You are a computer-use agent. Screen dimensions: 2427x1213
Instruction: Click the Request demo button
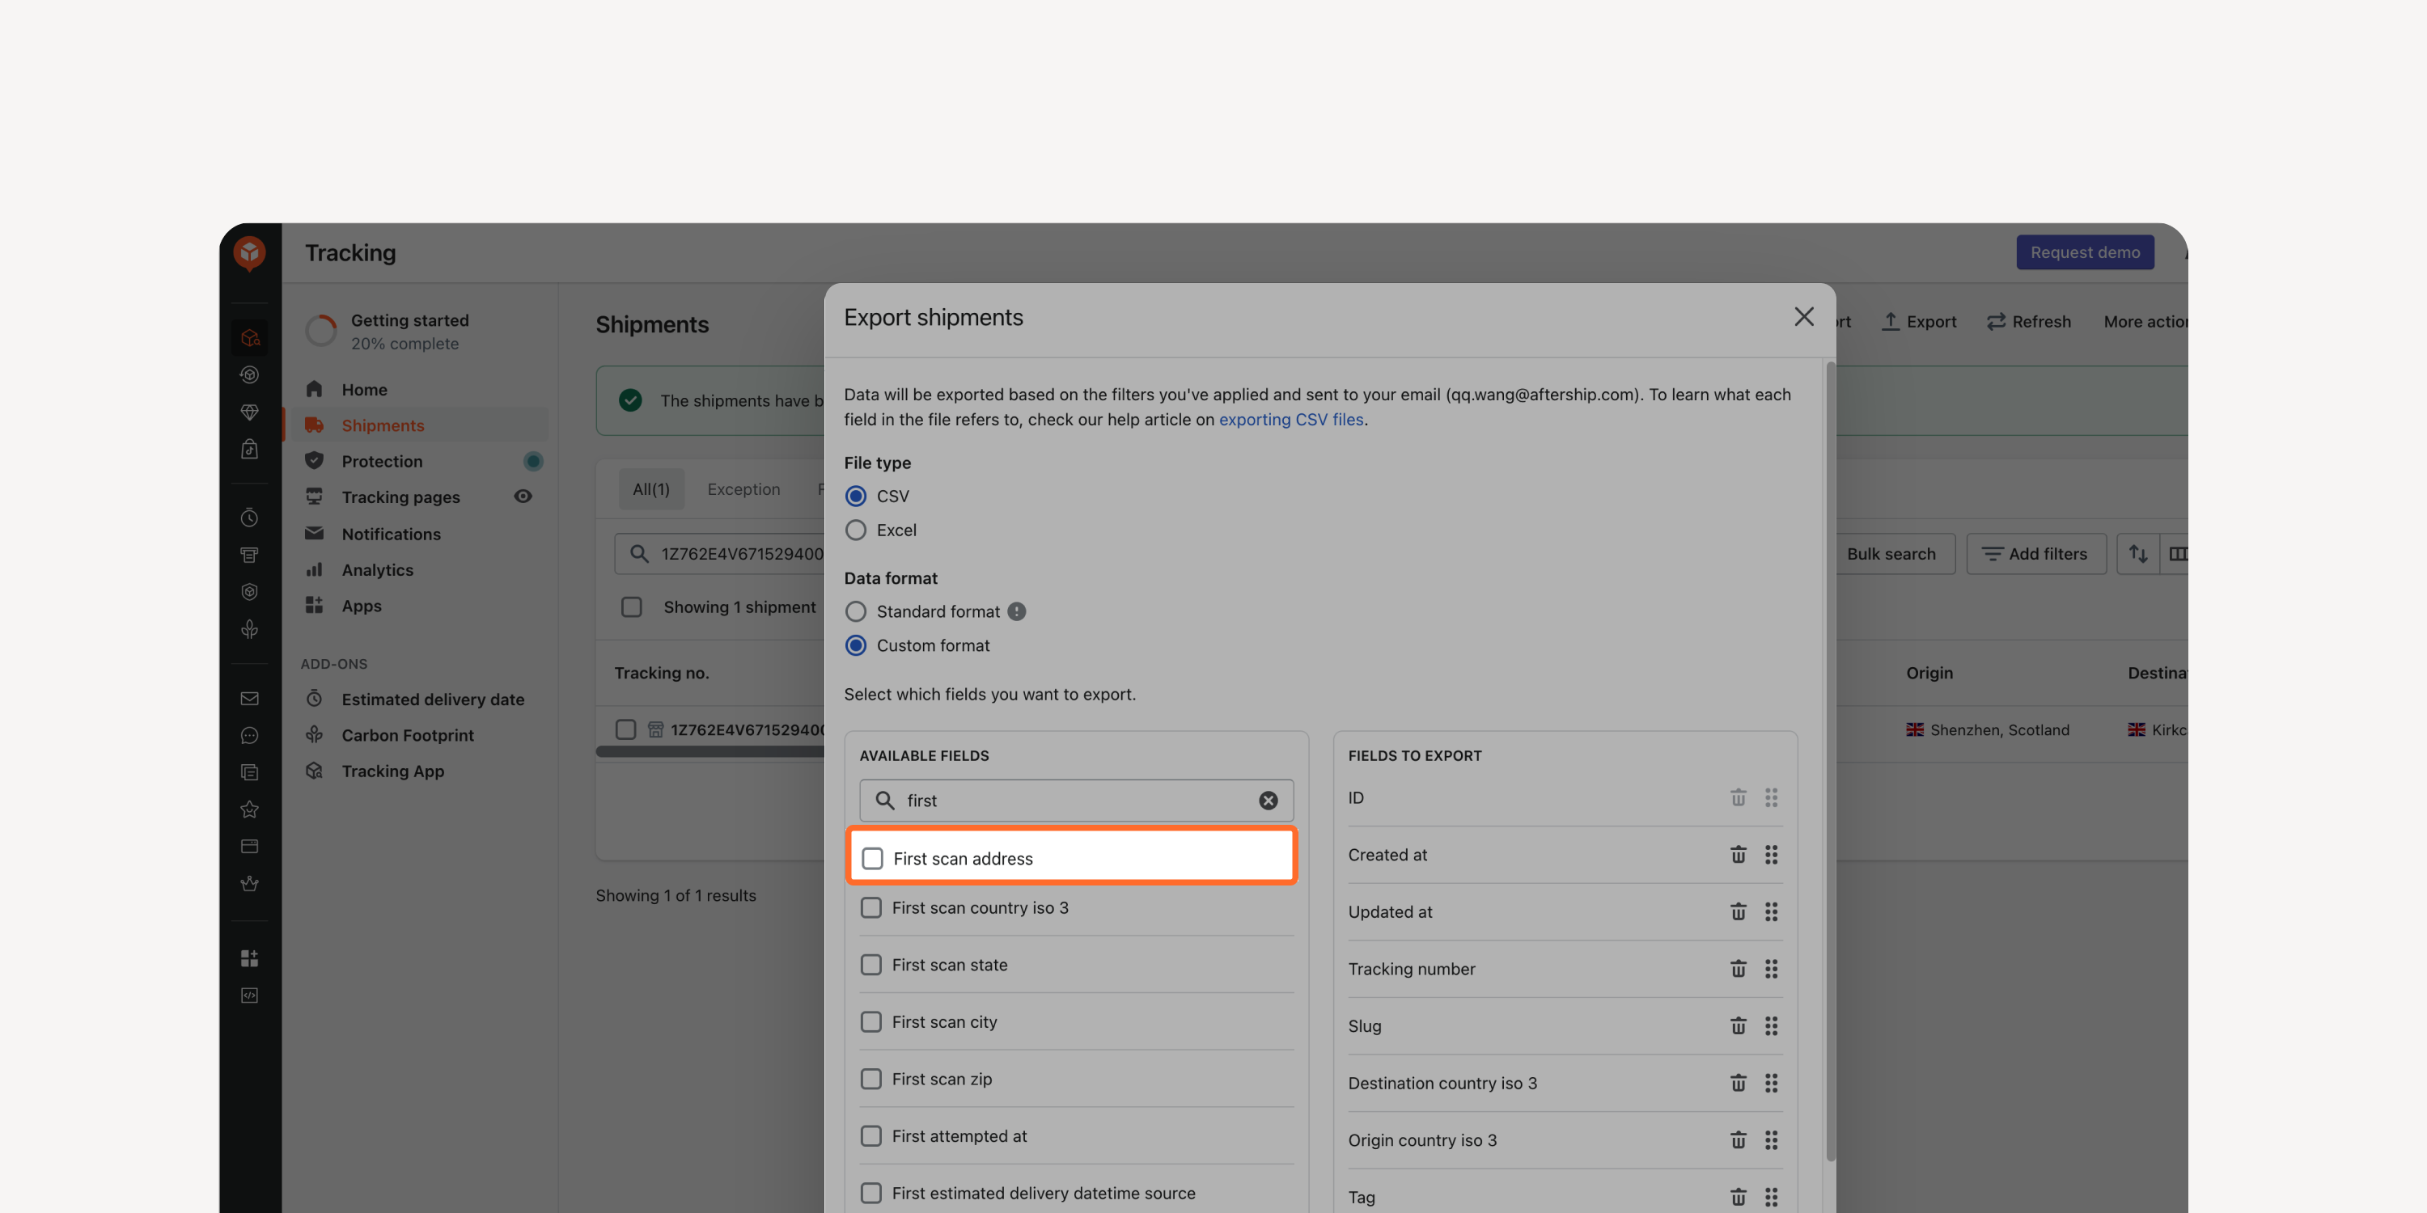pyautogui.click(x=2085, y=252)
